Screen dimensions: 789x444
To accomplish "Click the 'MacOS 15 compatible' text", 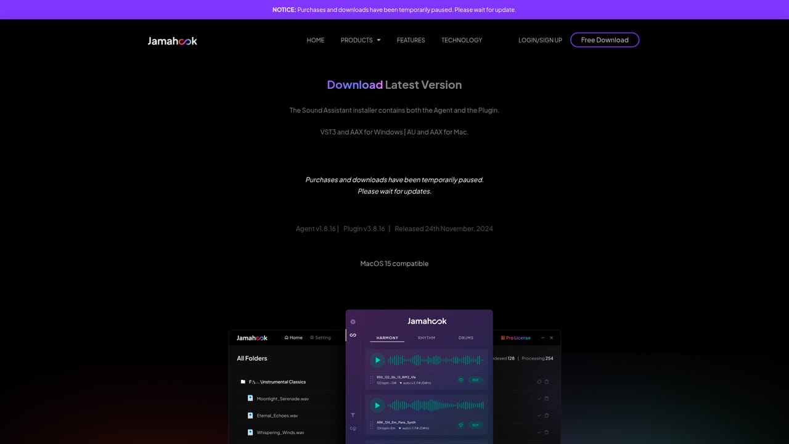I will 394,263.
